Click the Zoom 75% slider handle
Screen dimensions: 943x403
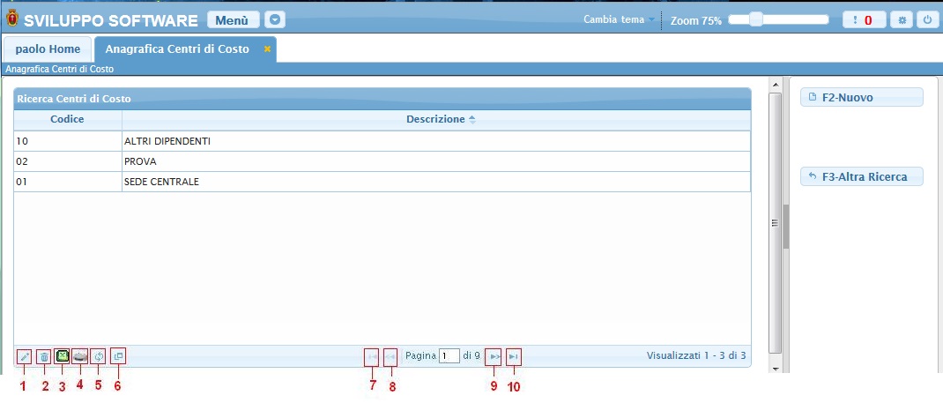(x=755, y=19)
